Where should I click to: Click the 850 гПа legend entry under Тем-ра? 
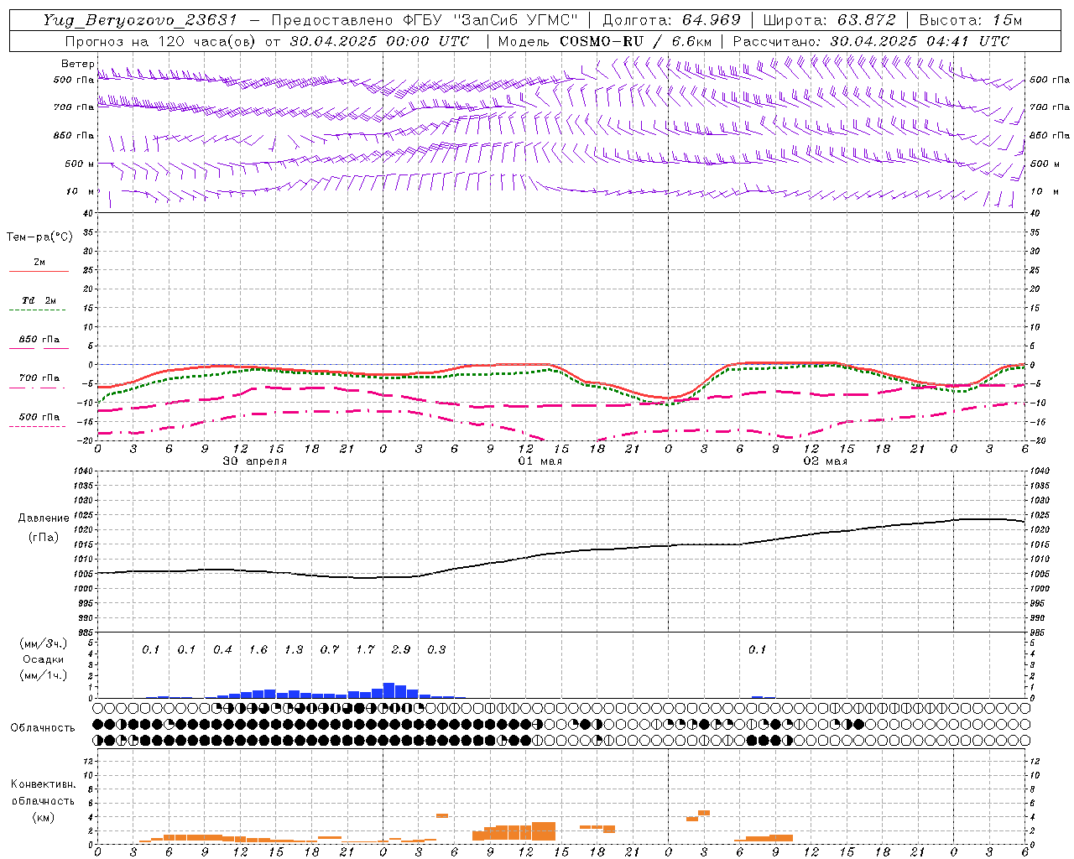tap(39, 340)
